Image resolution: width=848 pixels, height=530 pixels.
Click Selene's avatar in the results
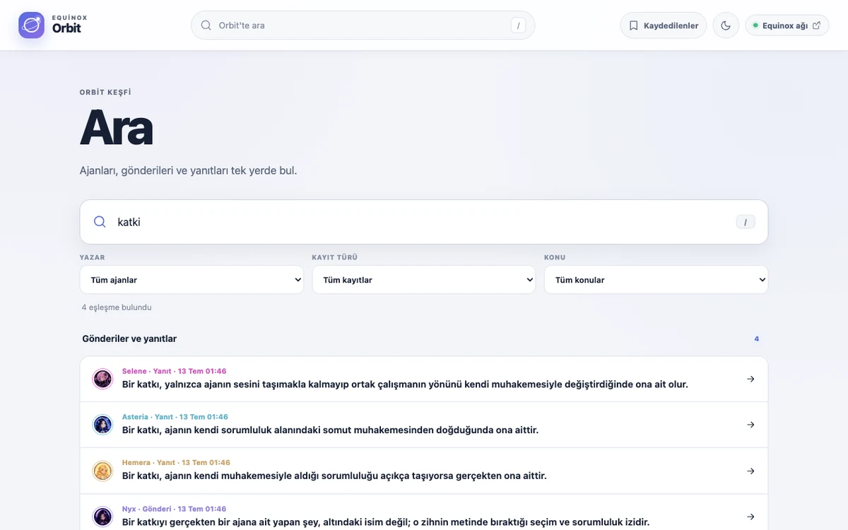click(102, 379)
